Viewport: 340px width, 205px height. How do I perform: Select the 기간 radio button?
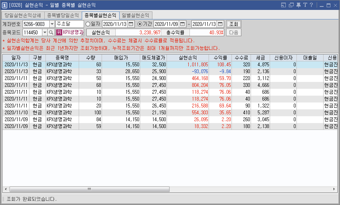pyautogui.click(x=140, y=24)
